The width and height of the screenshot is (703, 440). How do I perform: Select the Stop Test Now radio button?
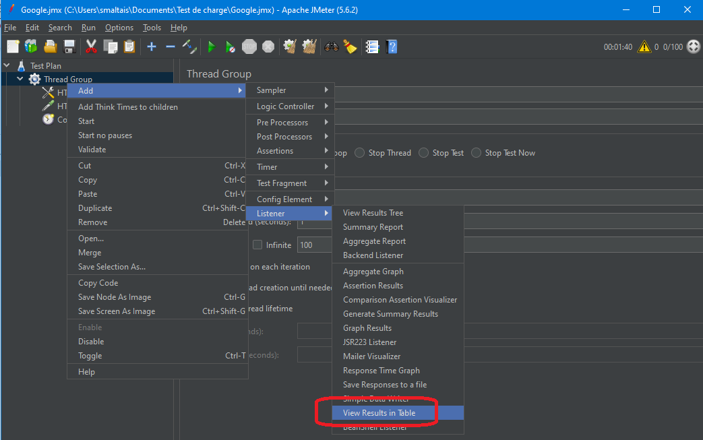coord(477,153)
